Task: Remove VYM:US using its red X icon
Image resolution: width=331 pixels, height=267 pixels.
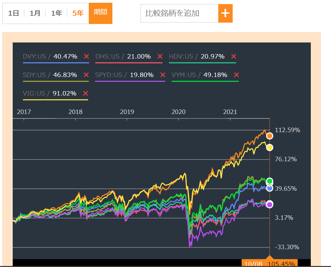Action: tap(236, 75)
